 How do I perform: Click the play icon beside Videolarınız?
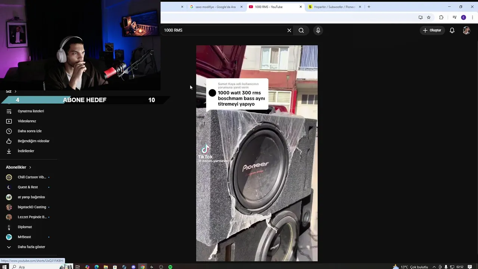pyautogui.click(x=9, y=121)
